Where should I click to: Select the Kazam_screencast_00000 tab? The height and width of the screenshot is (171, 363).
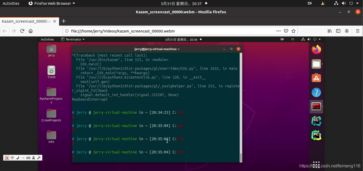(29, 21)
